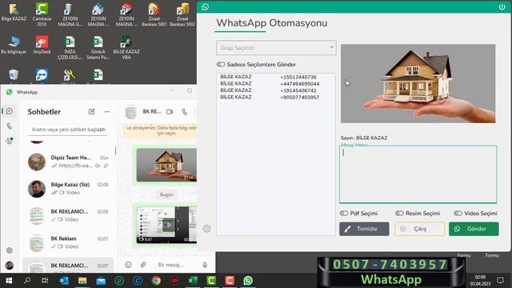The width and height of the screenshot is (512, 288).
Task: Click the BK RE... chat header avatar
Action: tap(131, 112)
